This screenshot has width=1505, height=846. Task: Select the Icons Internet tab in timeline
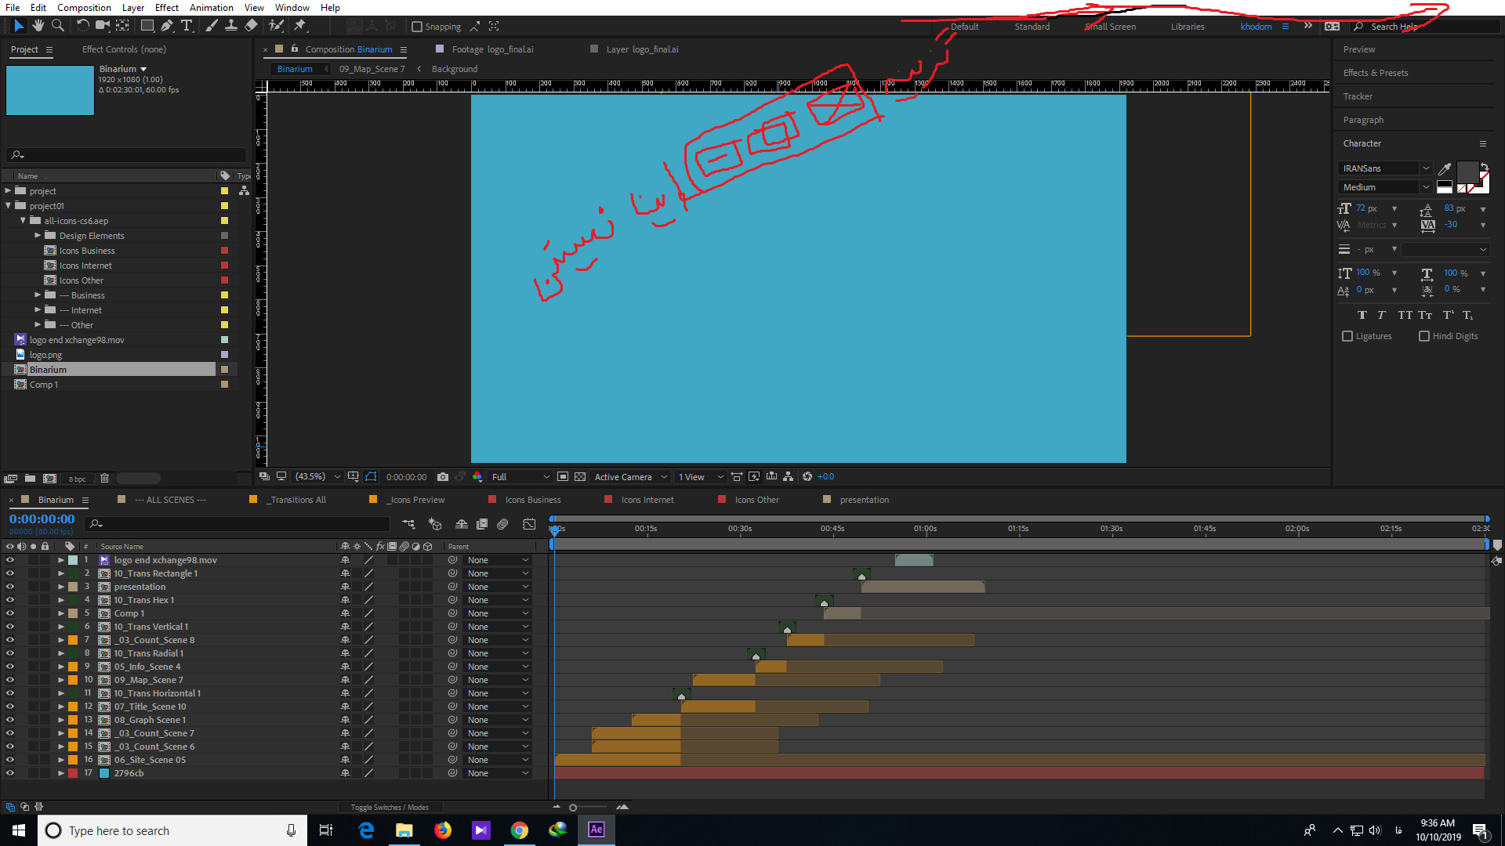click(646, 500)
